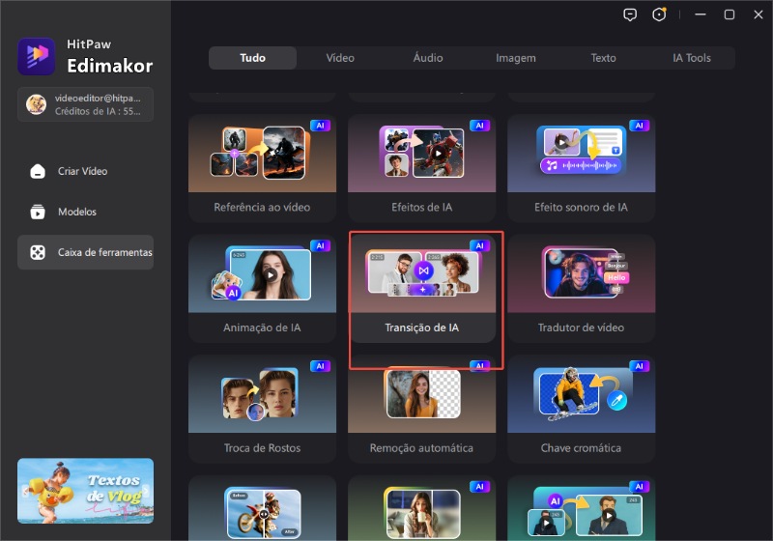
Task: Open the Tradutor de vídeo tool thumbnail
Action: coord(582,273)
